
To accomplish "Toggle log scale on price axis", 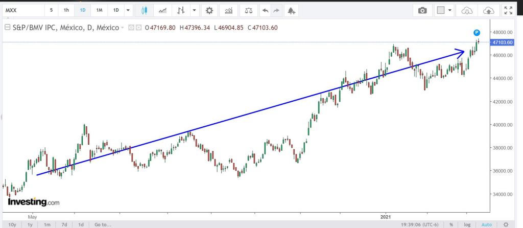I will point(466,224).
